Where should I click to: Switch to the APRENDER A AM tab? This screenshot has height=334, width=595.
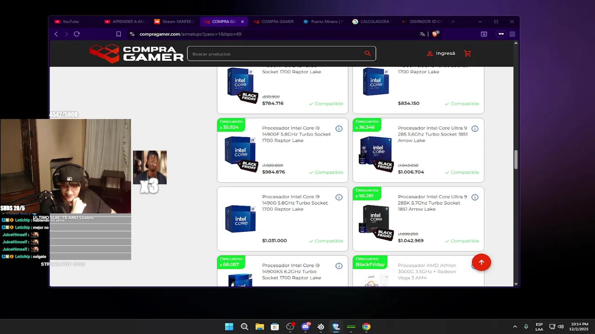[125, 21]
